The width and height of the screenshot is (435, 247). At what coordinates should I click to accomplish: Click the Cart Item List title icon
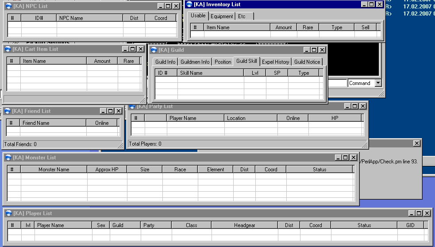[8, 49]
